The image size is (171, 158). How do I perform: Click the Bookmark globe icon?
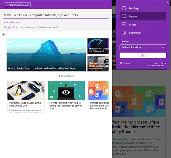tap(124, 33)
